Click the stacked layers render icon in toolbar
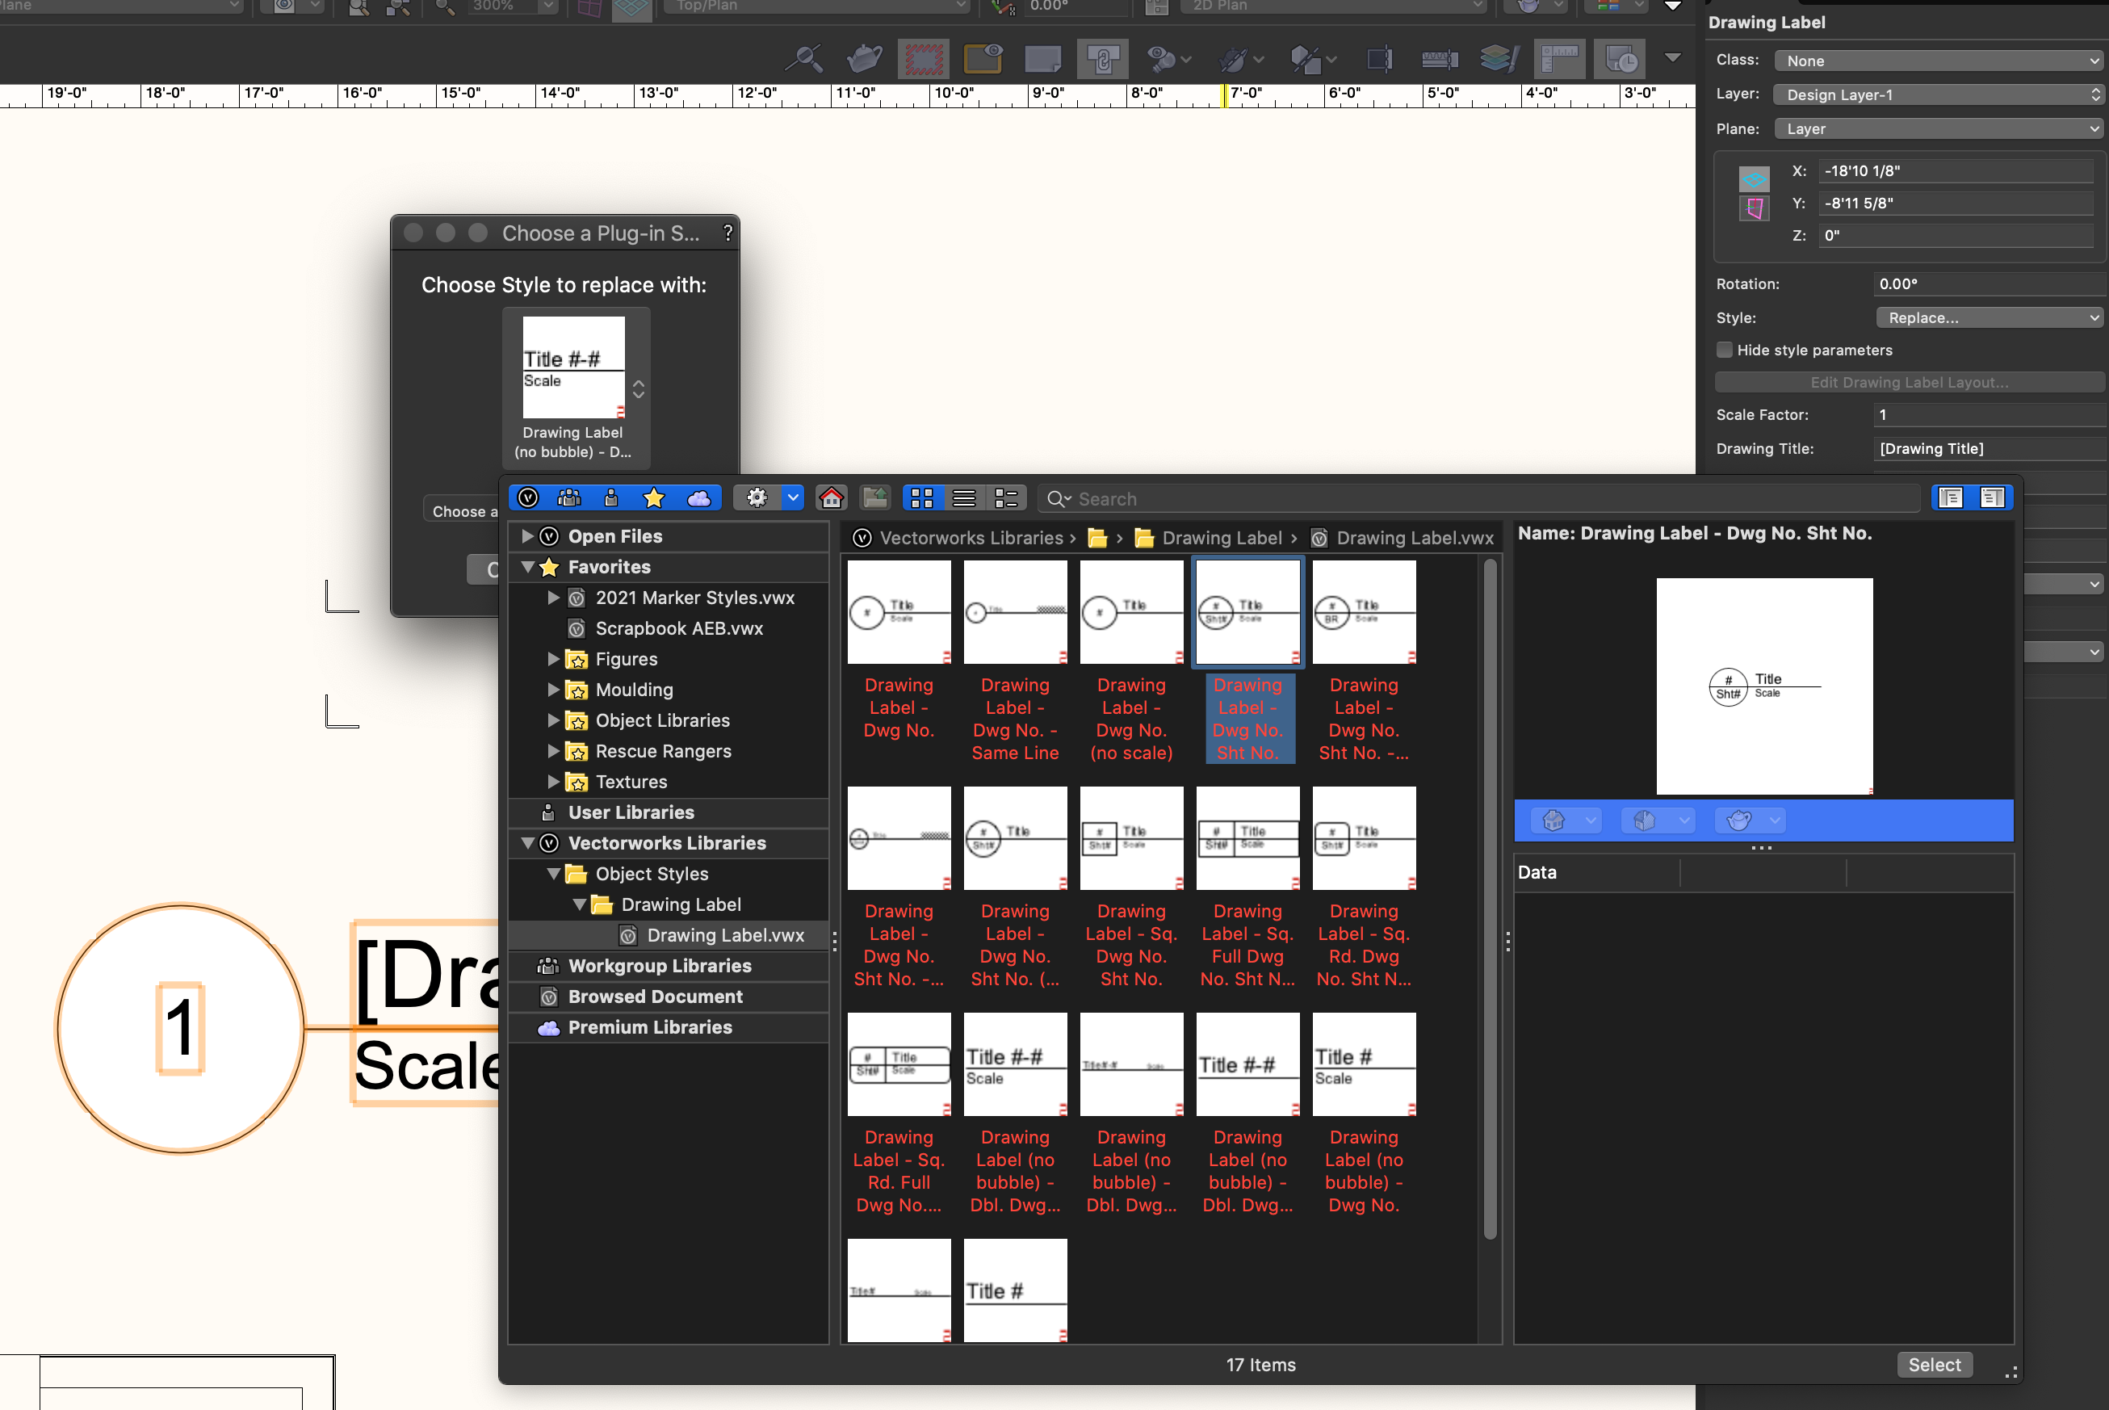 click(1499, 58)
